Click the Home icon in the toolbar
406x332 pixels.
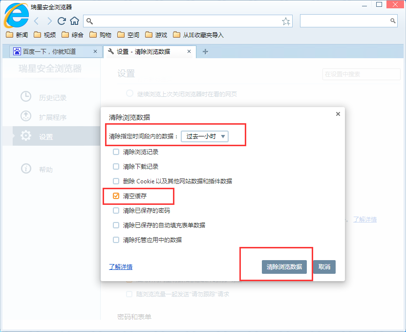[x=74, y=22]
